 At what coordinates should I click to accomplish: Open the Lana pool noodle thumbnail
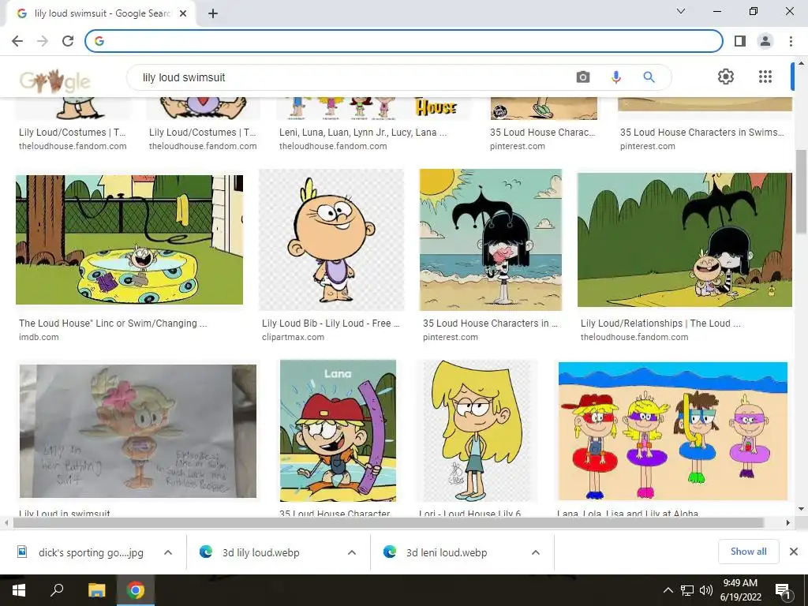(x=338, y=431)
